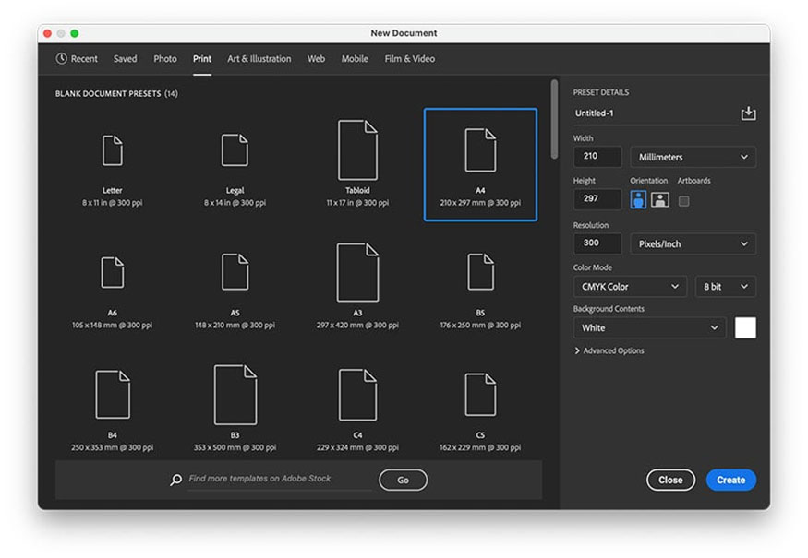Click the presets list scrollbar

[x=554, y=119]
